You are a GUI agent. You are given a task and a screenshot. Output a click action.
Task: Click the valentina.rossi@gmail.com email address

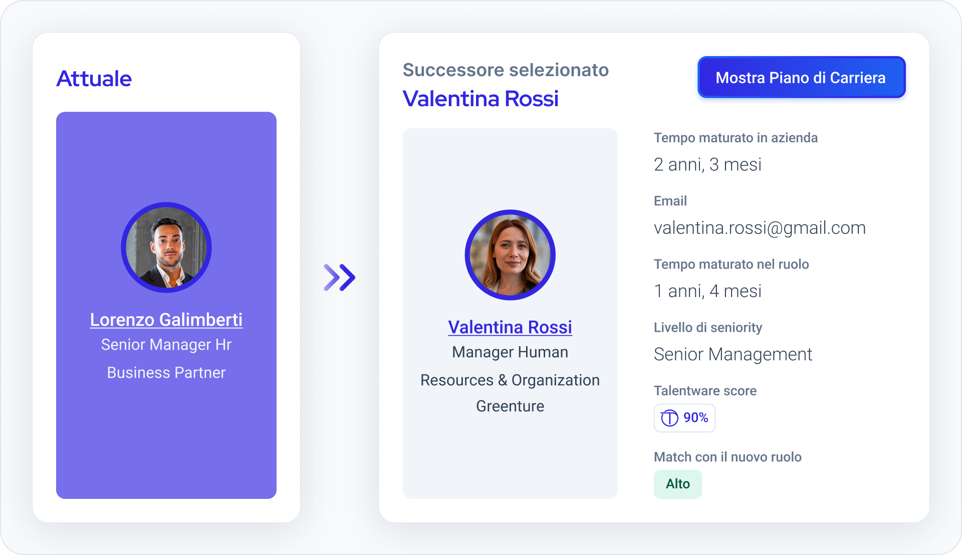760,228
